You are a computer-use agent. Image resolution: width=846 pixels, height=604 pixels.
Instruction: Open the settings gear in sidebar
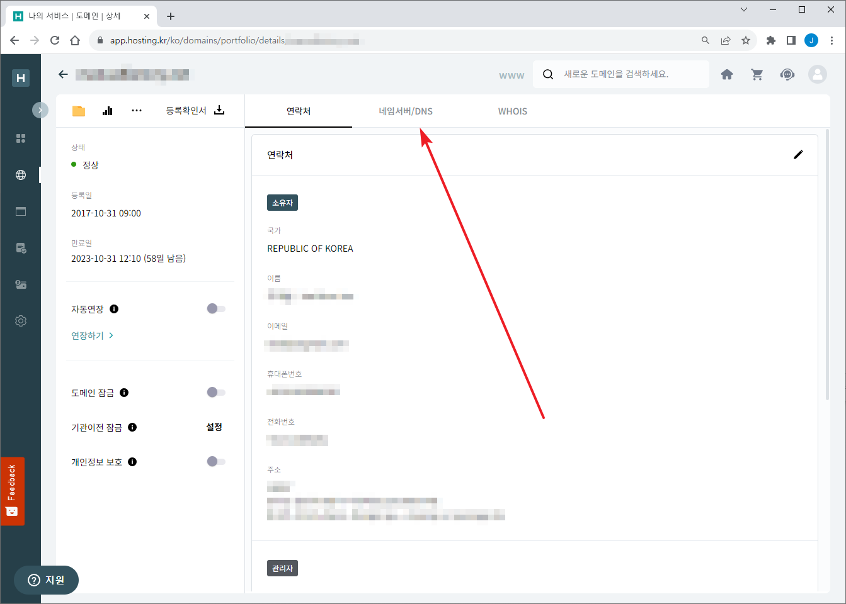21,321
